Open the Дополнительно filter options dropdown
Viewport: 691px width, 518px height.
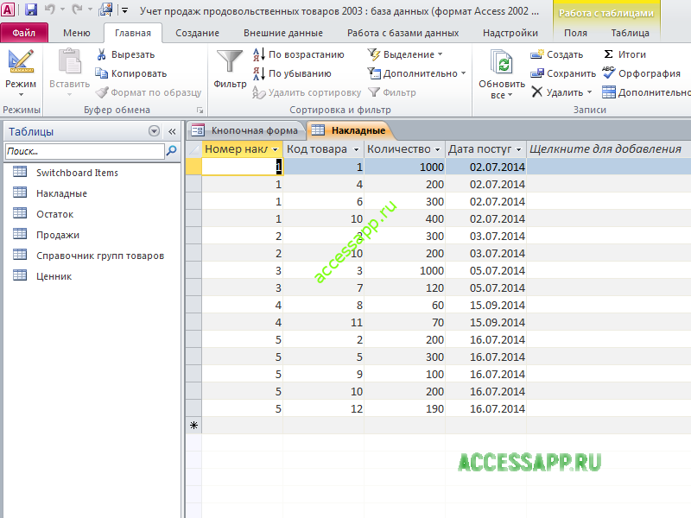tap(416, 73)
